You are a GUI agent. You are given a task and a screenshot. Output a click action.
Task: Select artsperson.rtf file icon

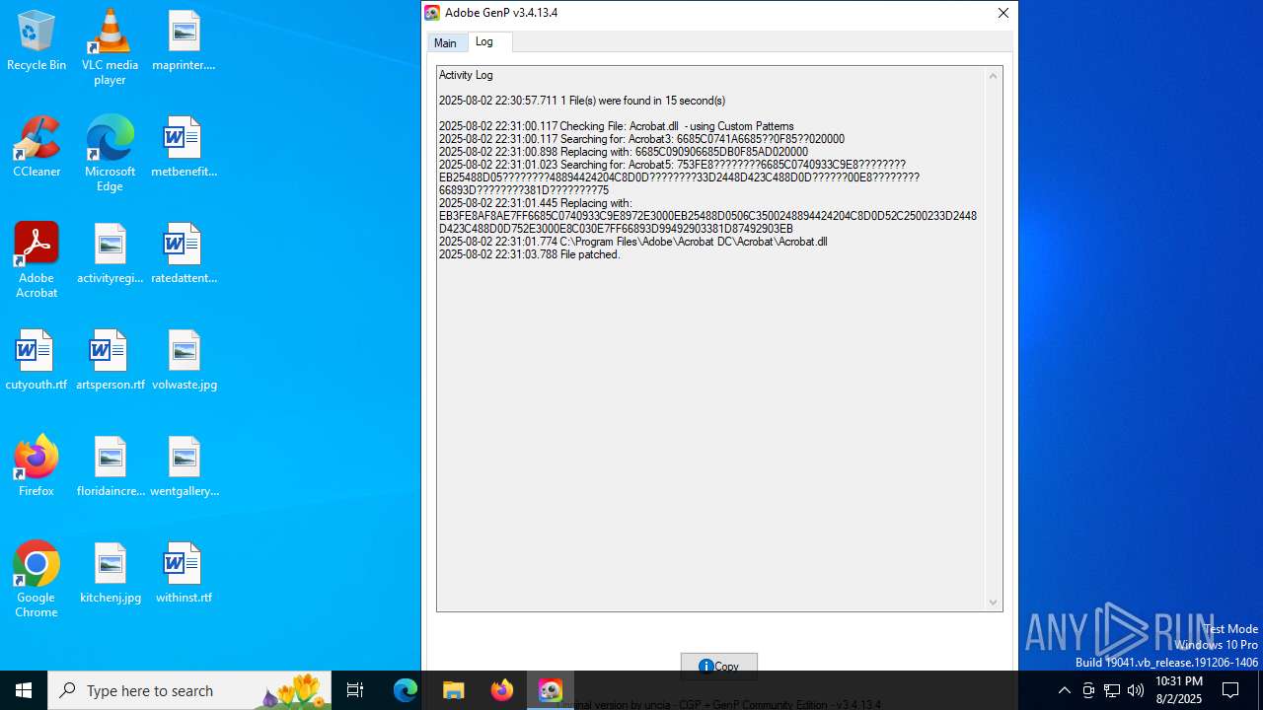click(110, 360)
